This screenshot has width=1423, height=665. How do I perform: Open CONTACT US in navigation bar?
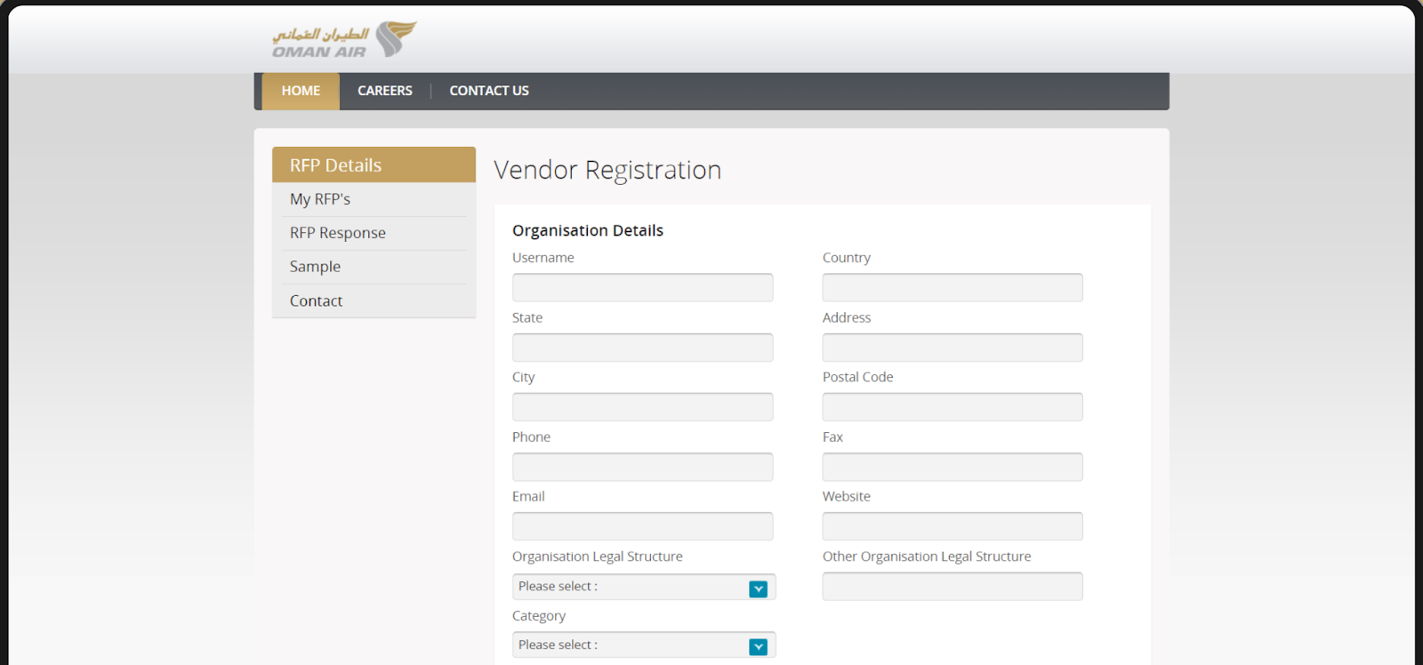click(x=489, y=91)
